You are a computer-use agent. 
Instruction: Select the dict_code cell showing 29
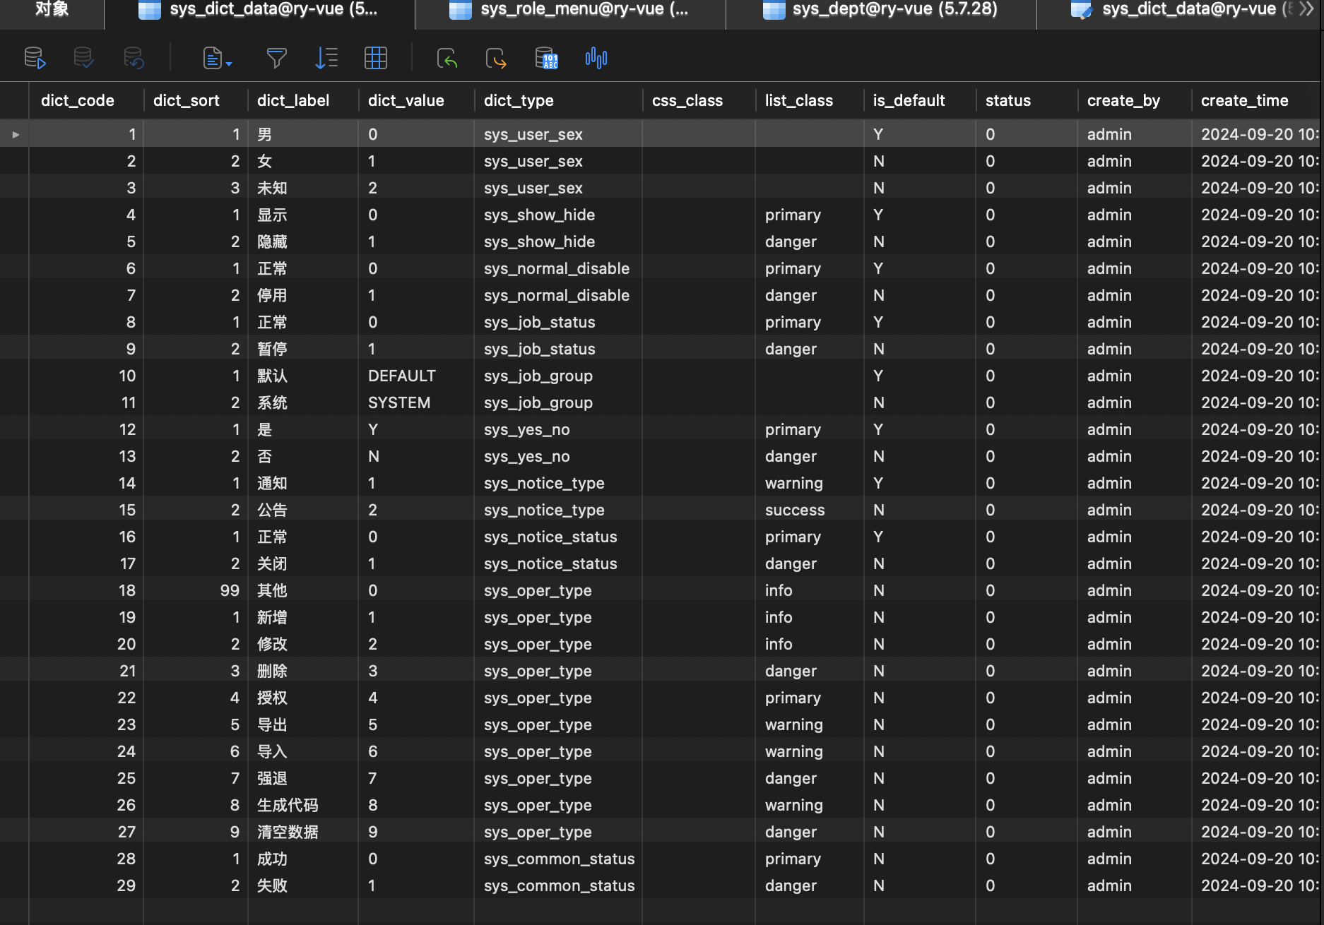pos(86,885)
